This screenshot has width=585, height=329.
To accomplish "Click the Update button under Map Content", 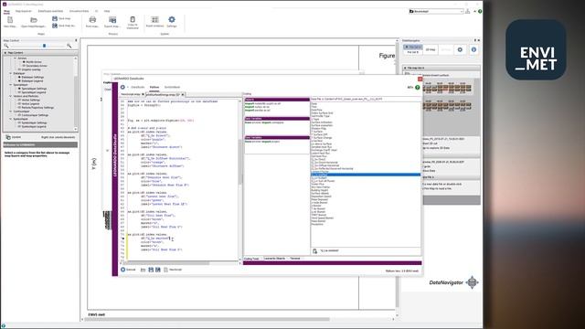I will [x=14, y=137].
